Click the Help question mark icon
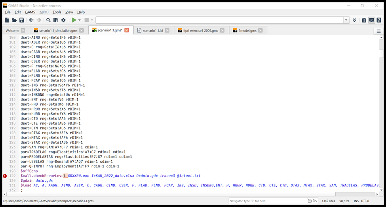The height and width of the screenshot is (207, 386). (x=379, y=20)
